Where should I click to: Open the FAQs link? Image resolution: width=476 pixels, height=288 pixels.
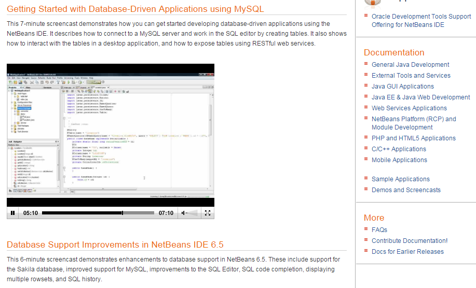[x=379, y=230]
